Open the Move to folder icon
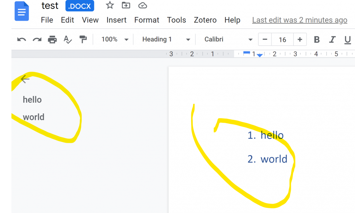 [126, 5]
